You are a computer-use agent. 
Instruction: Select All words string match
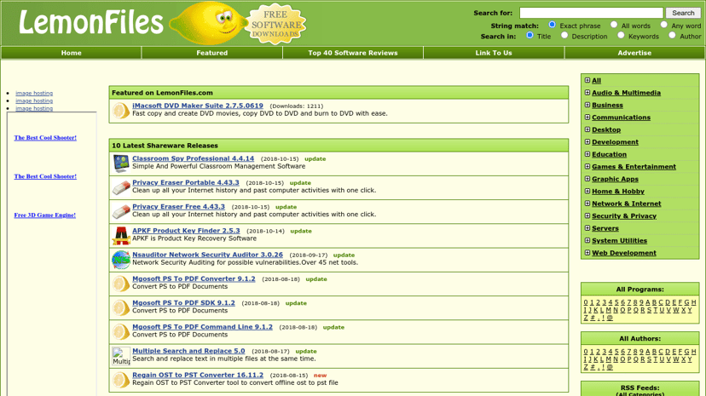pos(614,25)
